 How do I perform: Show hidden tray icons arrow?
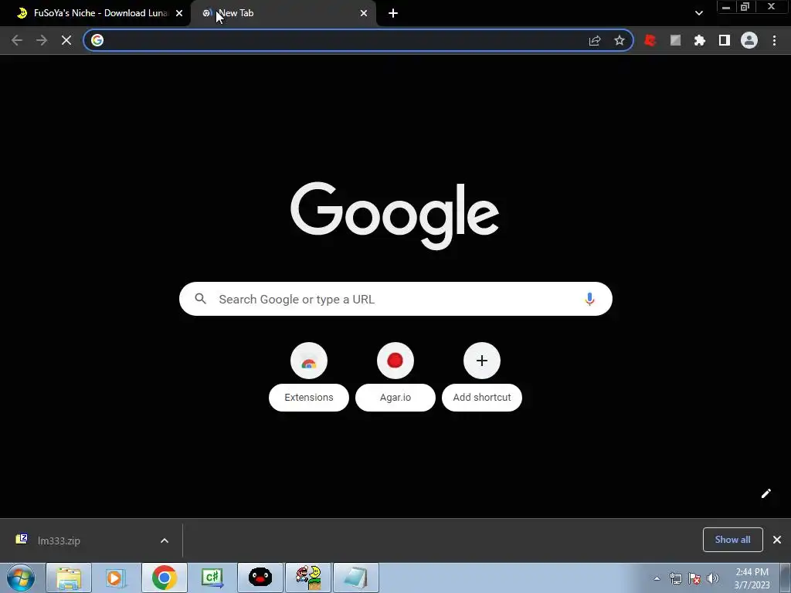657,578
